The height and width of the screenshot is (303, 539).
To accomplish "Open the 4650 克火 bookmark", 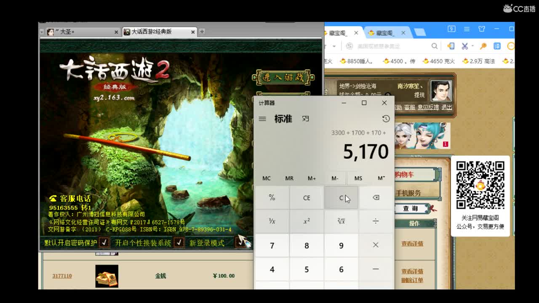I will [438, 61].
